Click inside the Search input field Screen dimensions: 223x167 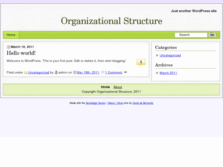191,35
